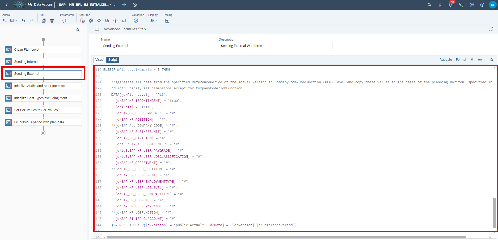Add an embedded data action step

[107, 21]
